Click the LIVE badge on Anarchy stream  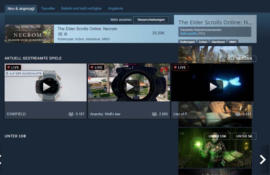point(97,67)
